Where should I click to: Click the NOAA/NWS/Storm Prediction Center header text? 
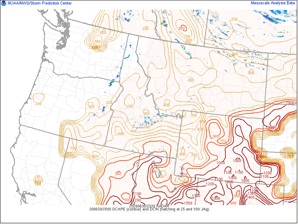point(40,3)
